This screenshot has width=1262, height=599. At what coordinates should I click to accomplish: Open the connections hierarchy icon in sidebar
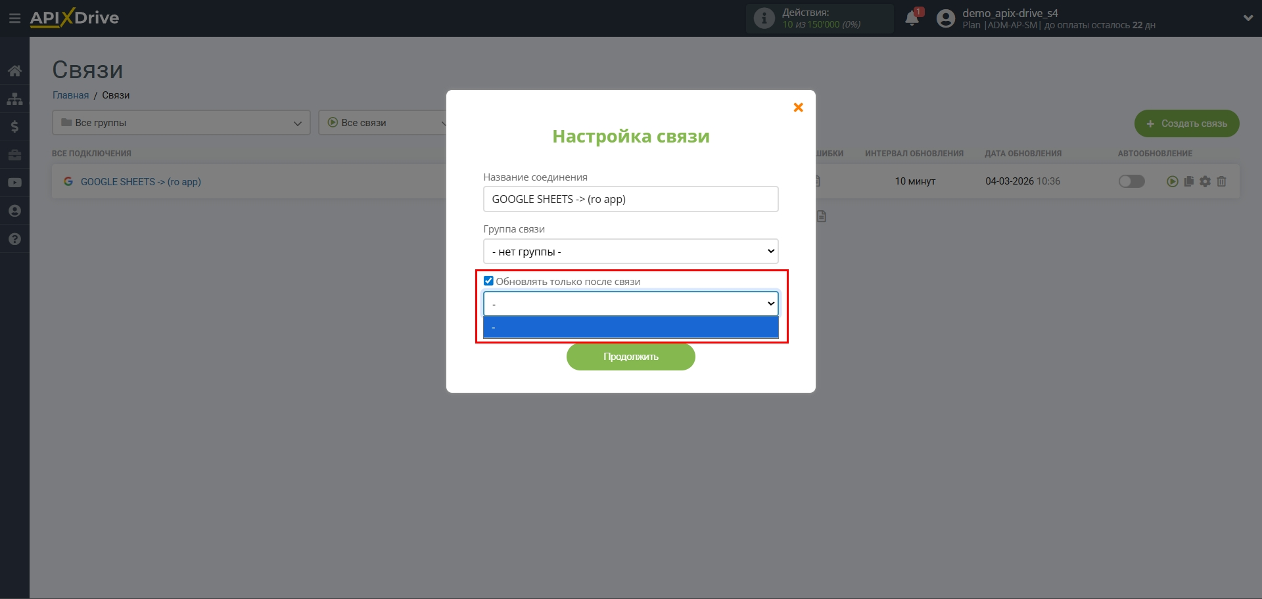pos(14,99)
